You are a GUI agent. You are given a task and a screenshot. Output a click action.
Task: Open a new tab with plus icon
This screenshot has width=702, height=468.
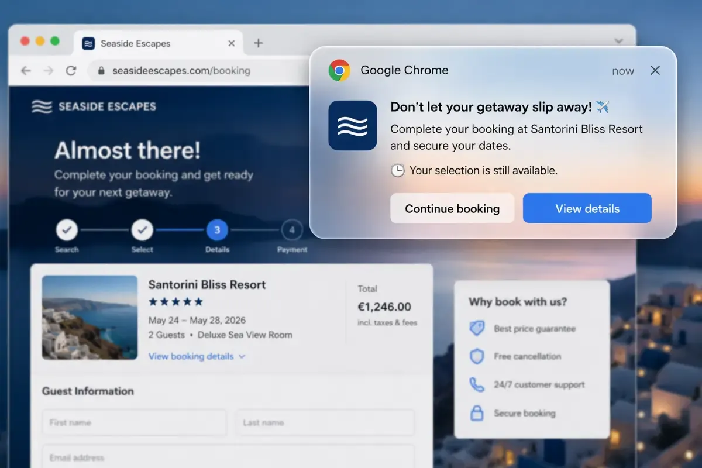tap(258, 43)
